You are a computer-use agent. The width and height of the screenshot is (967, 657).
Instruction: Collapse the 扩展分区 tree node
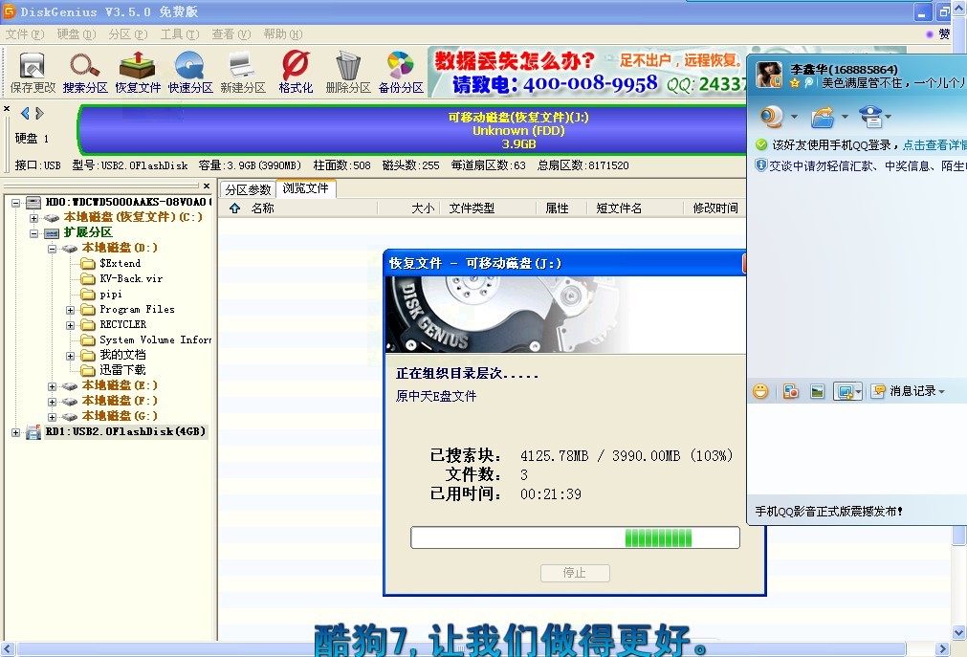coord(34,233)
